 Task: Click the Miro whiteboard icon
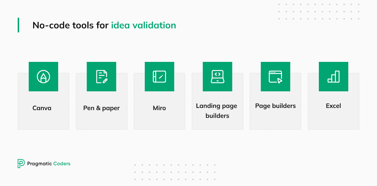[159, 77]
